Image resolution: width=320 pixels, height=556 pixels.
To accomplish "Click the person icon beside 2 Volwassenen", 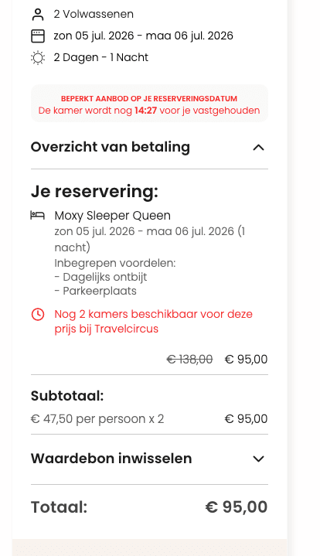I will [x=38, y=15].
